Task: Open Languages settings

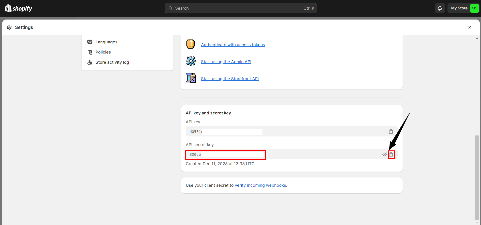Action: coord(106,42)
